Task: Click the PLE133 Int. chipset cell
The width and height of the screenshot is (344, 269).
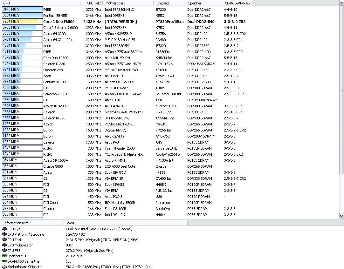Action: tap(164, 191)
